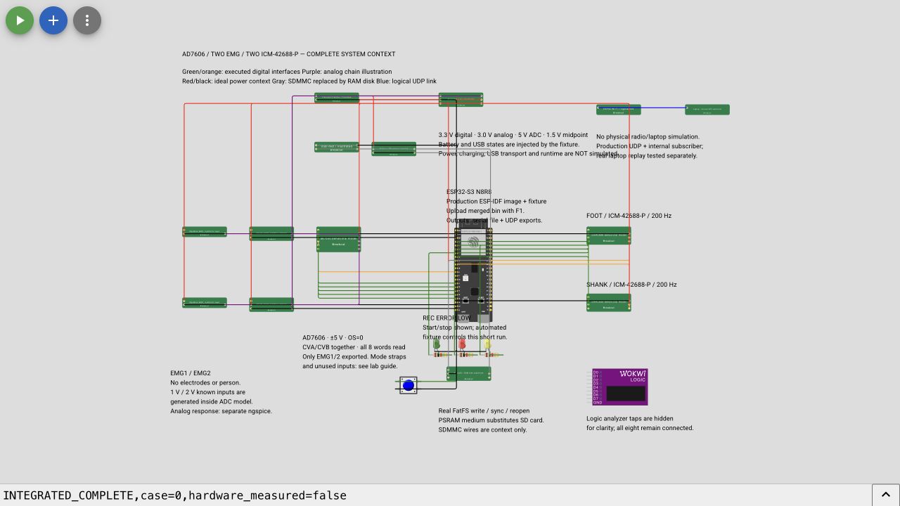Start the simulation with the green play button

(x=20, y=20)
